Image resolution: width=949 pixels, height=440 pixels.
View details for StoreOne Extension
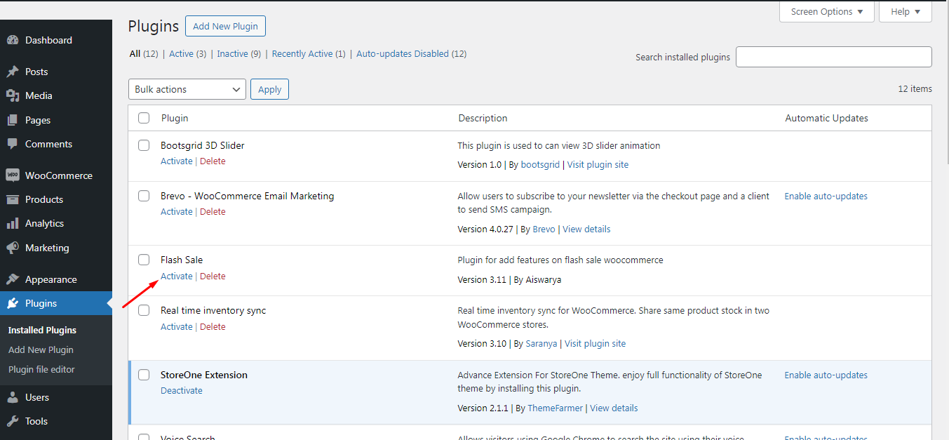point(614,408)
